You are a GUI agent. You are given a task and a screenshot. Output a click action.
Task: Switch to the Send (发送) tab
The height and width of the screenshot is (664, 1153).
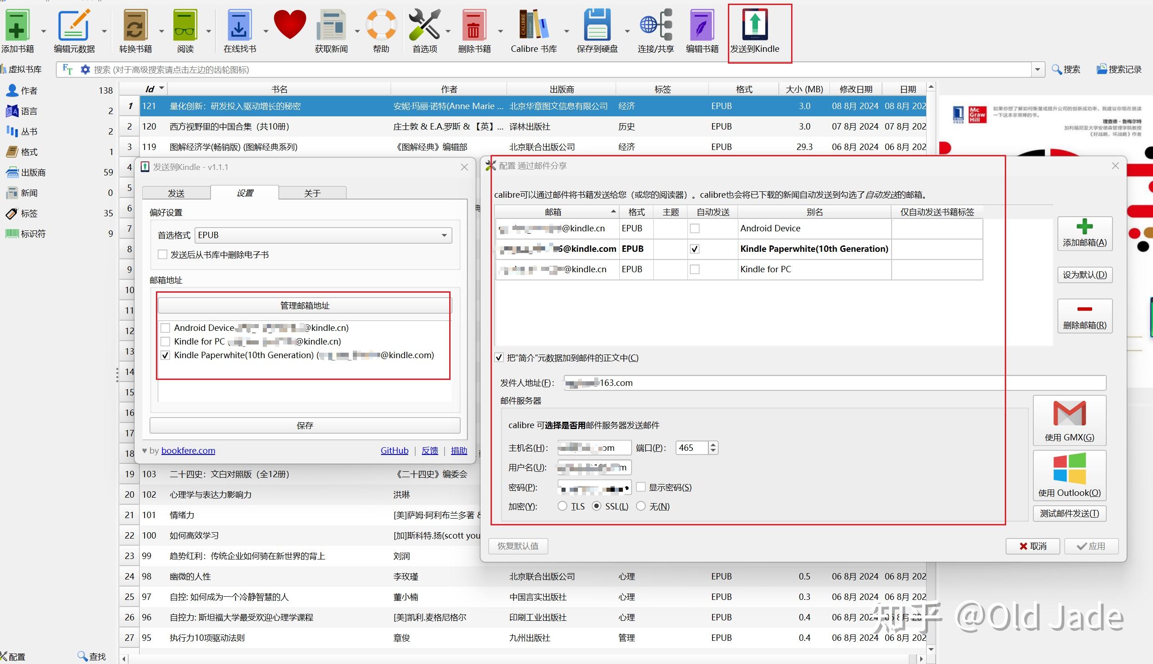176,193
